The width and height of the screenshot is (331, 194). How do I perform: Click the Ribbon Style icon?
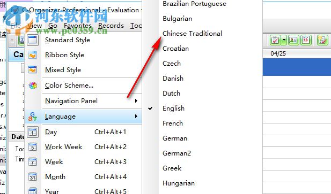point(33,55)
